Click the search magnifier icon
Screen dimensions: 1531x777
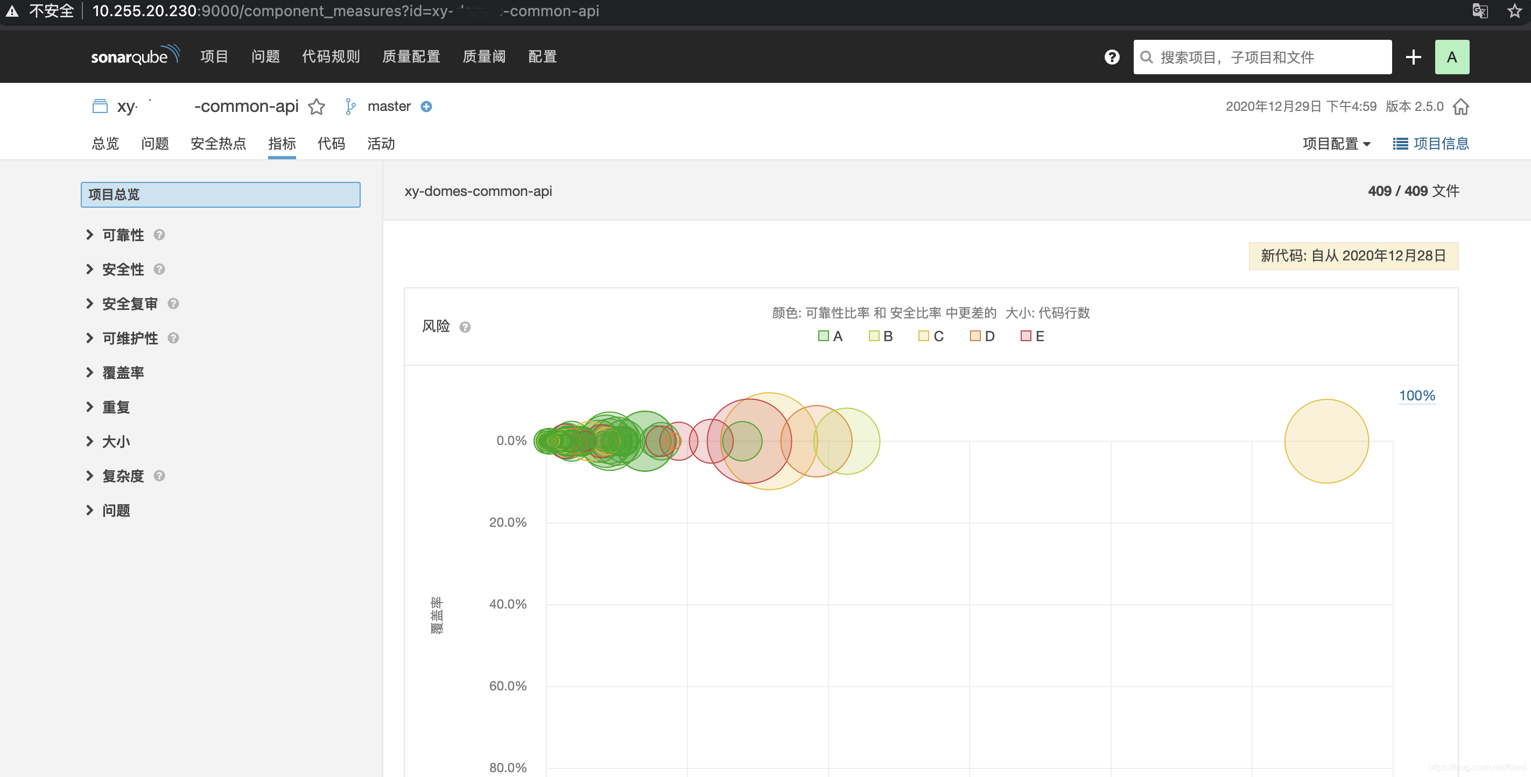(1147, 57)
